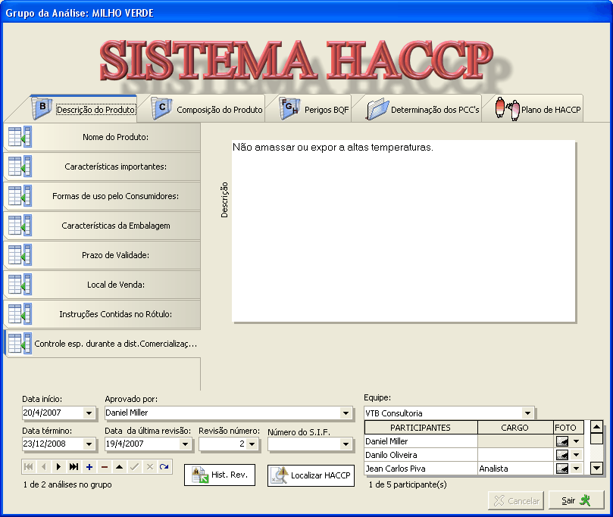
Task: Go to previous record navigator arrow
Action: point(44,466)
